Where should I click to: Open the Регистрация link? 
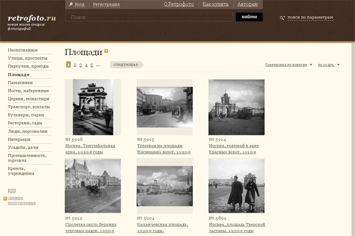pyautogui.click(x=106, y=4)
